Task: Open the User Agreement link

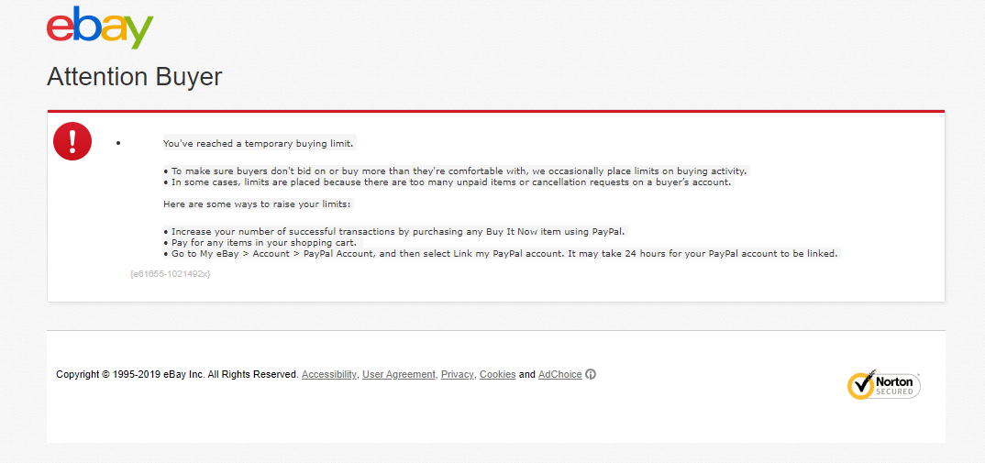Action: click(x=399, y=374)
